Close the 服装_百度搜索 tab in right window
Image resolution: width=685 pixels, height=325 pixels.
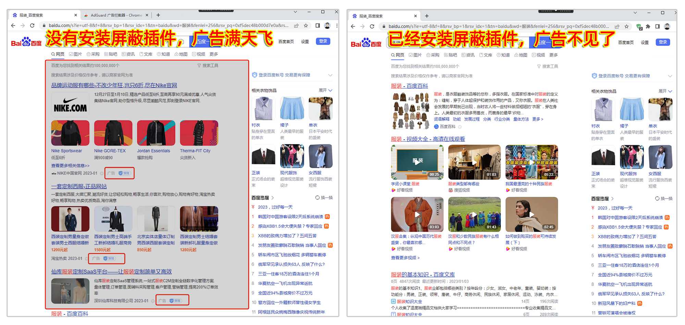point(415,16)
